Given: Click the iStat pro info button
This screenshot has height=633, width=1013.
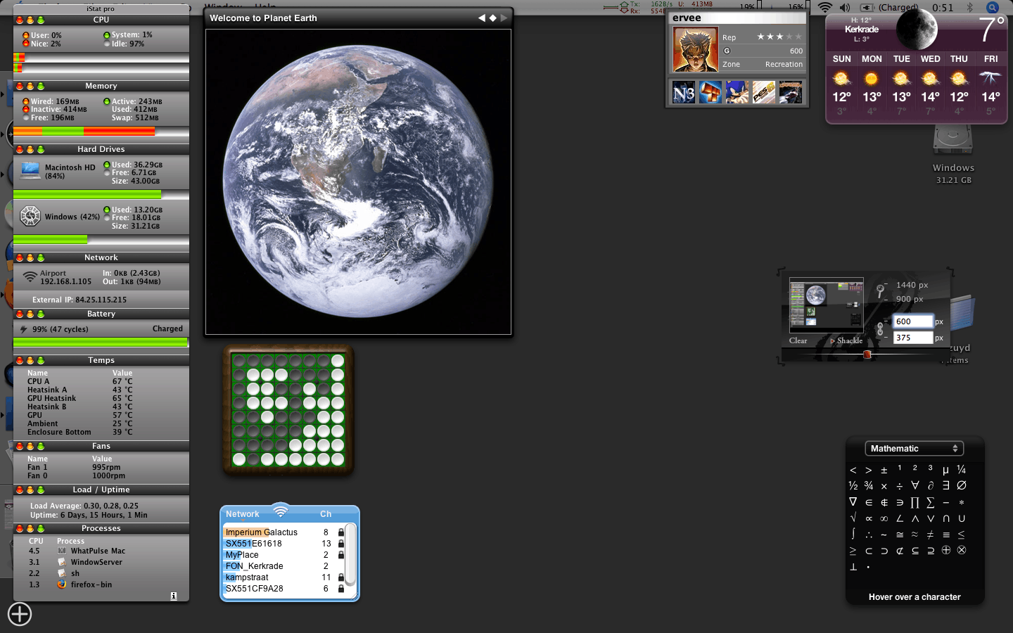Looking at the screenshot, I should coord(174,596).
